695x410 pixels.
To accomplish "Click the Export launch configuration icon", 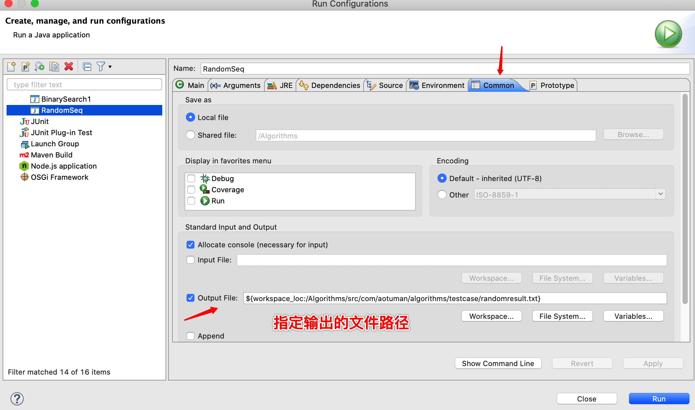I will [x=40, y=67].
